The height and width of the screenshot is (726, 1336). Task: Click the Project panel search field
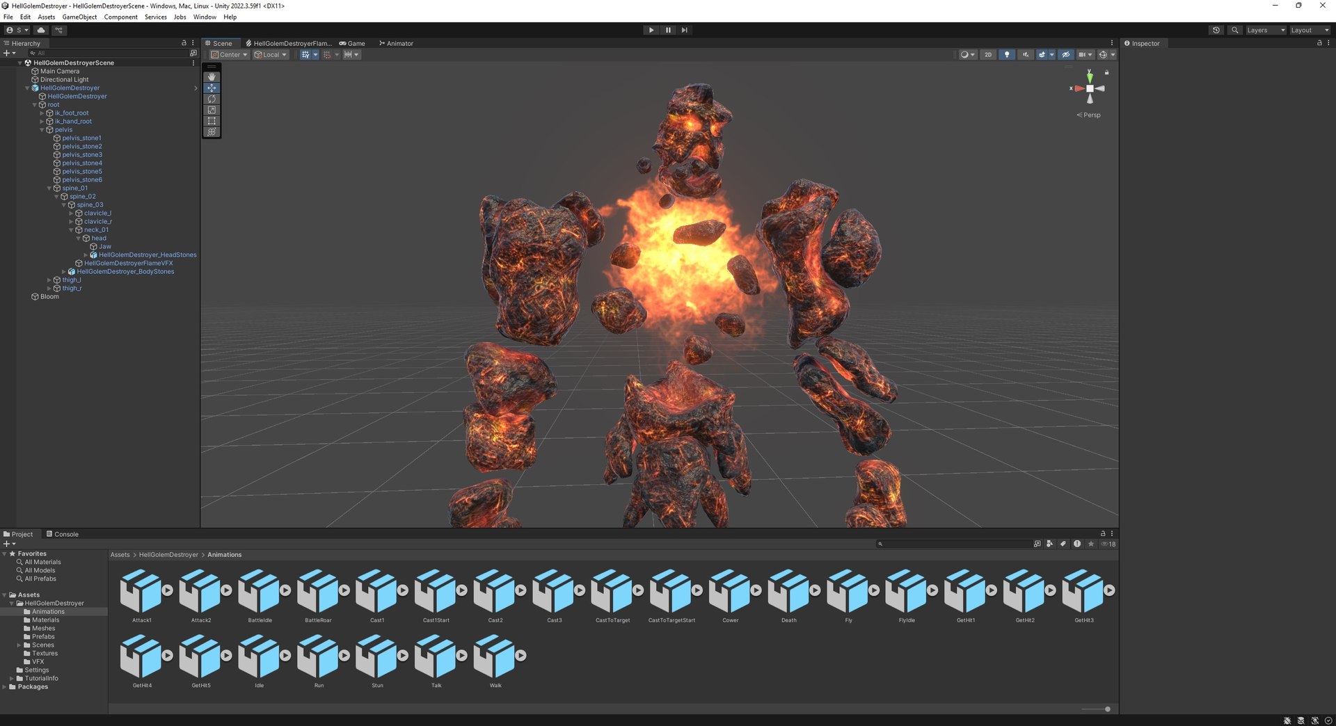(x=953, y=544)
